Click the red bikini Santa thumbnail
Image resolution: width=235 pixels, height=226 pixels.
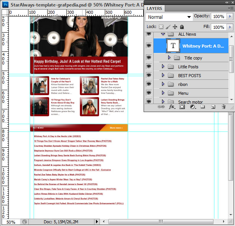[89, 107]
